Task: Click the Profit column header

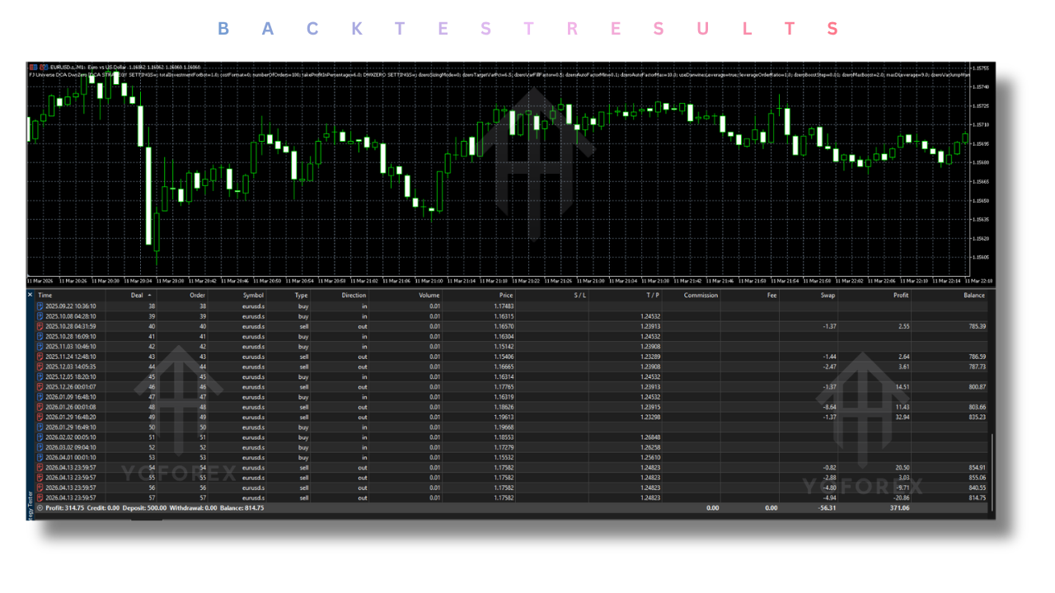Action: (900, 295)
